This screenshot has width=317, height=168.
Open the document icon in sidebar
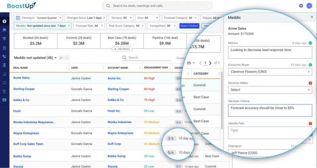(x=4, y=92)
